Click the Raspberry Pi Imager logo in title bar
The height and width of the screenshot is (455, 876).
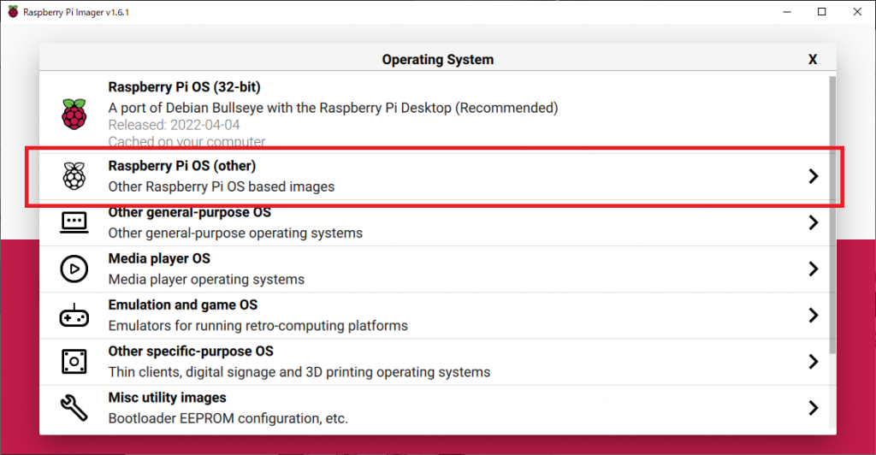[x=13, y=12]
